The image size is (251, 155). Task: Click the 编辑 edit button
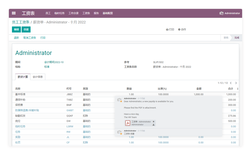(16, 29)
